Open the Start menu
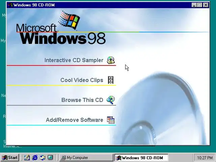 pos(10,158)
